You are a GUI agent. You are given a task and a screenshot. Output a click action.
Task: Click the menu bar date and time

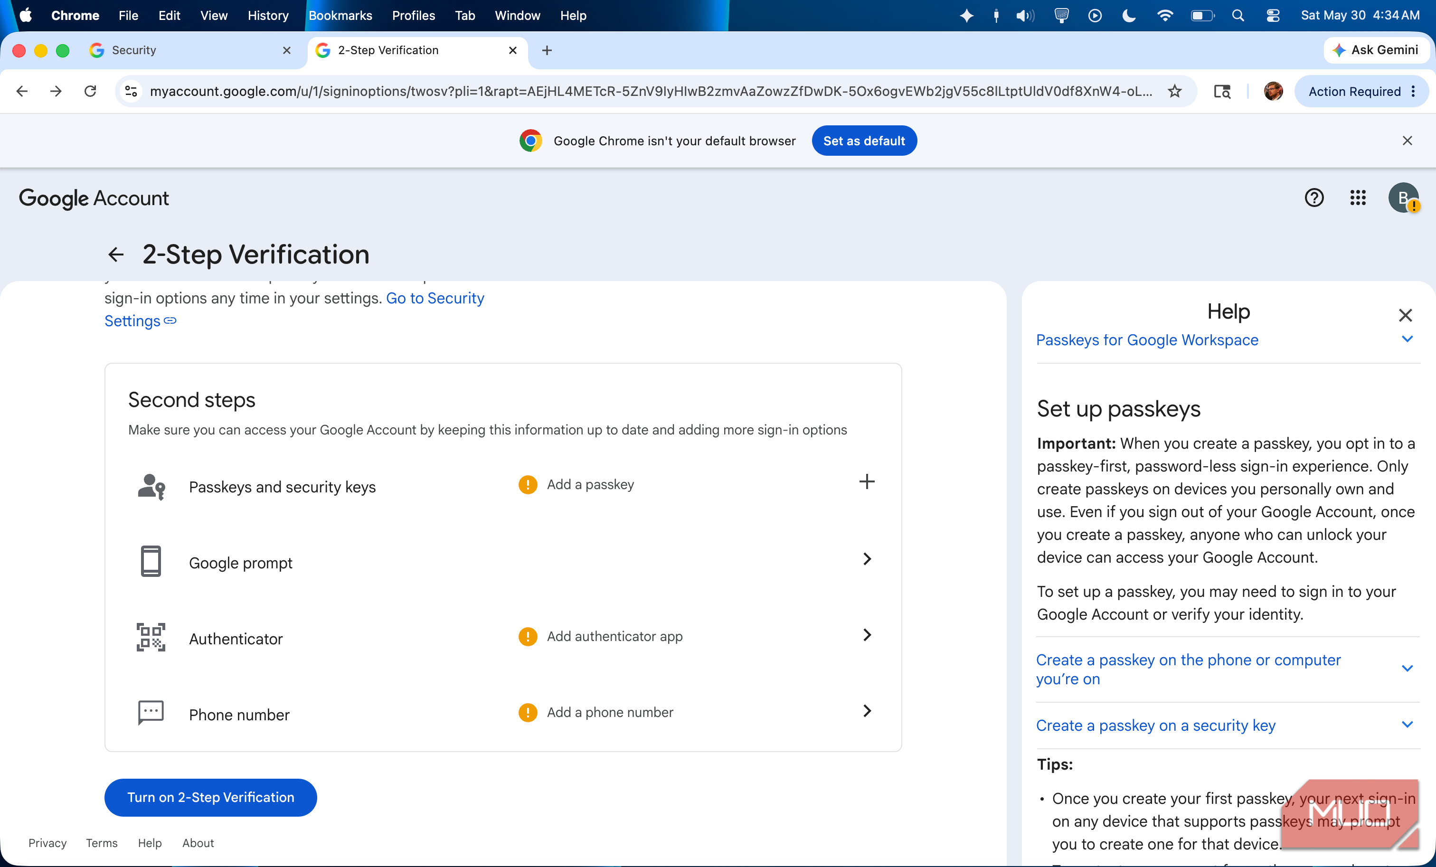pos(1360,16)
